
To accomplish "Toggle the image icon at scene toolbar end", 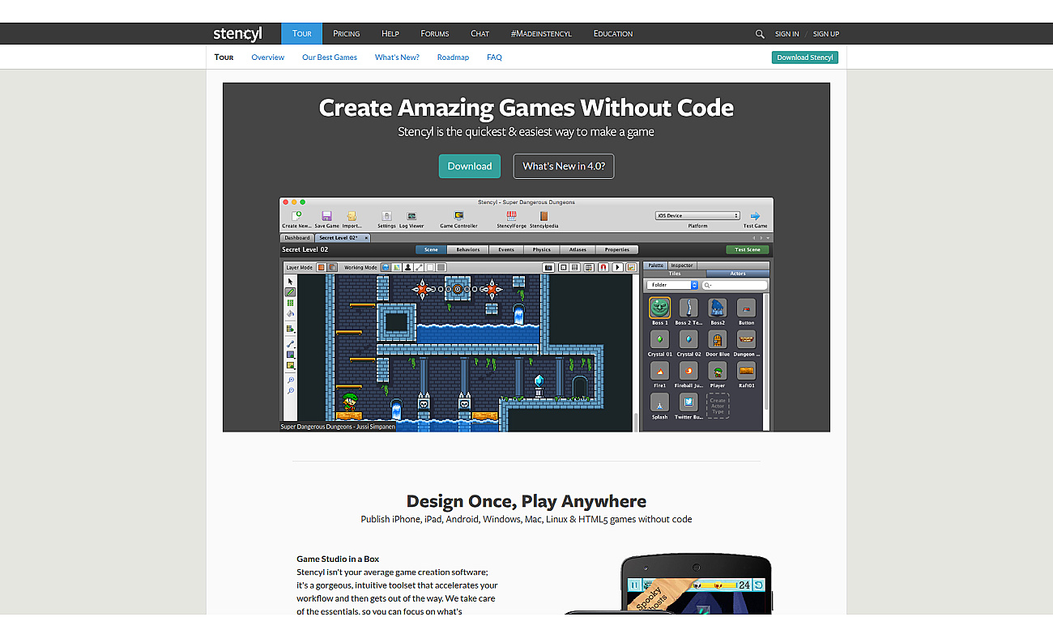I will click(x=631, y=267).
